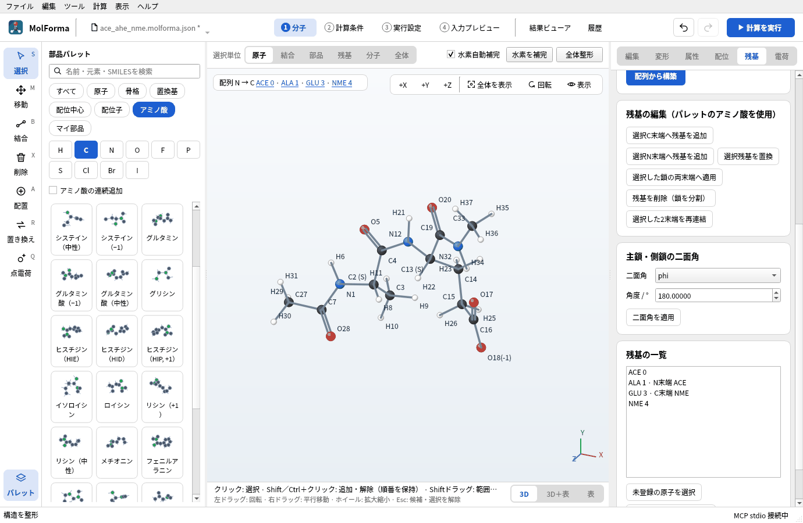This screenshot has height=523, width=803.
Task: Switch to 表 table view mode
Action: click(591, 494)
